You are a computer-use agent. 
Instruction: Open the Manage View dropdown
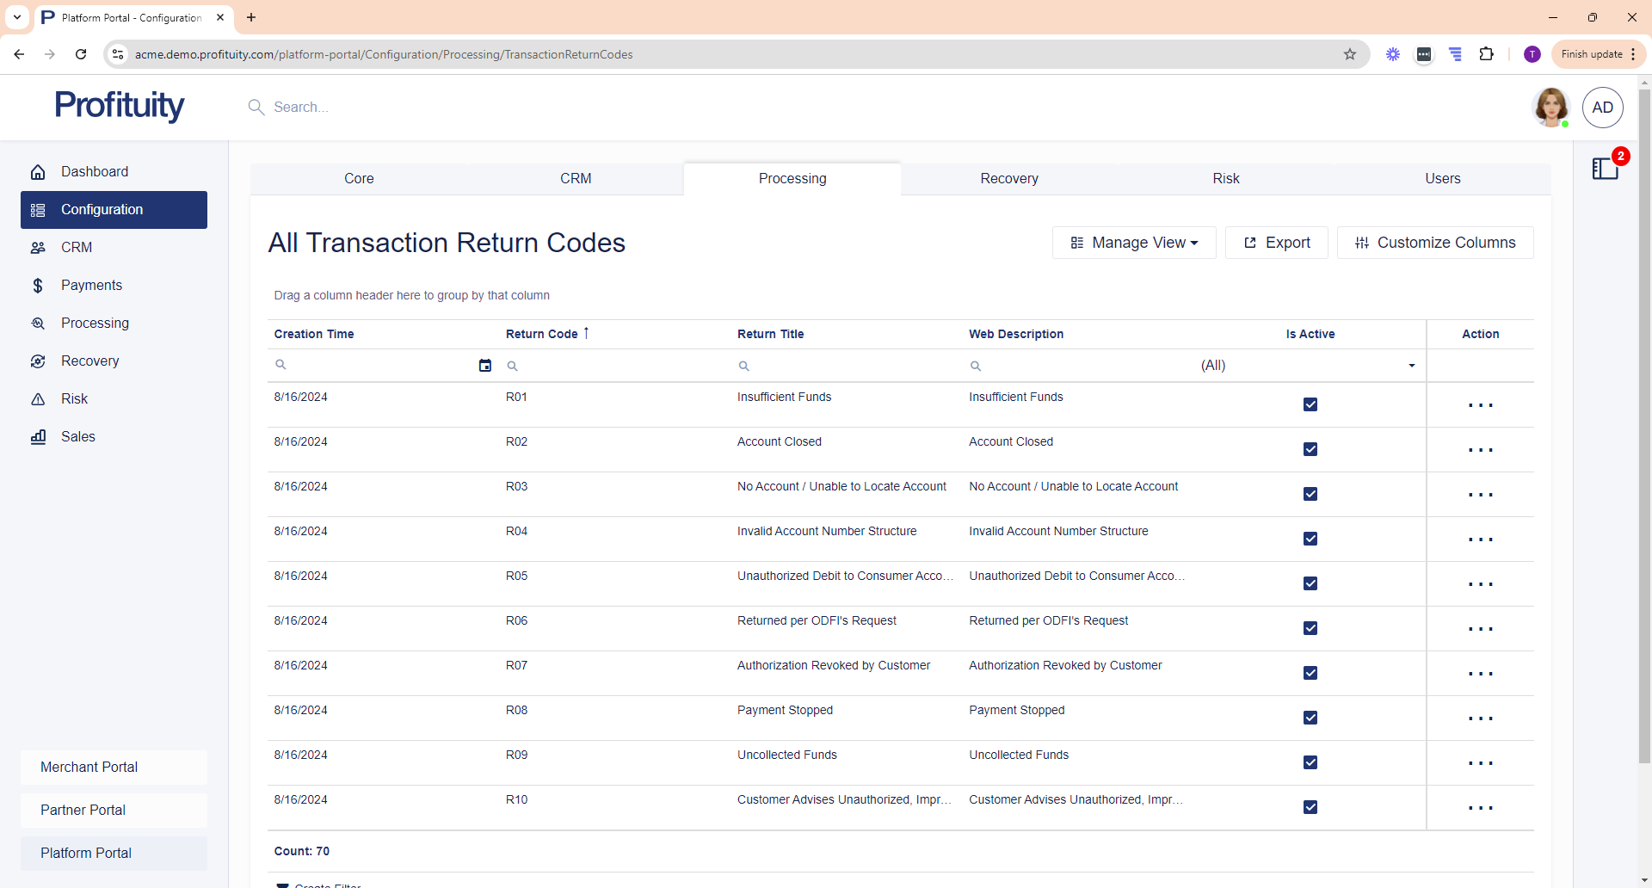click(x=1134, y=243)
